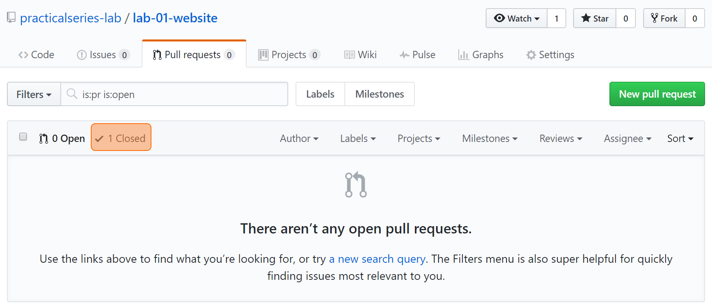This screenshot has width=712, height=303.
Task: Click the is:pr is:open search field
Action: [174, 94]
